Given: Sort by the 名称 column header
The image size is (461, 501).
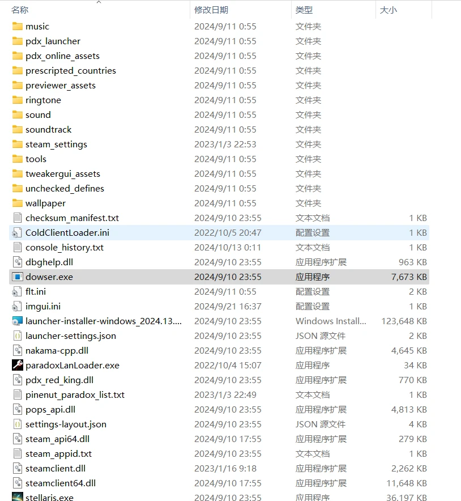Looking at the screenshot, I should 20,10.
